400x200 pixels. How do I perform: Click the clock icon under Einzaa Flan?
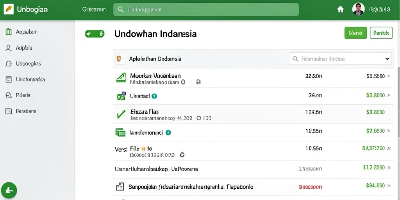tap(199, 118)
